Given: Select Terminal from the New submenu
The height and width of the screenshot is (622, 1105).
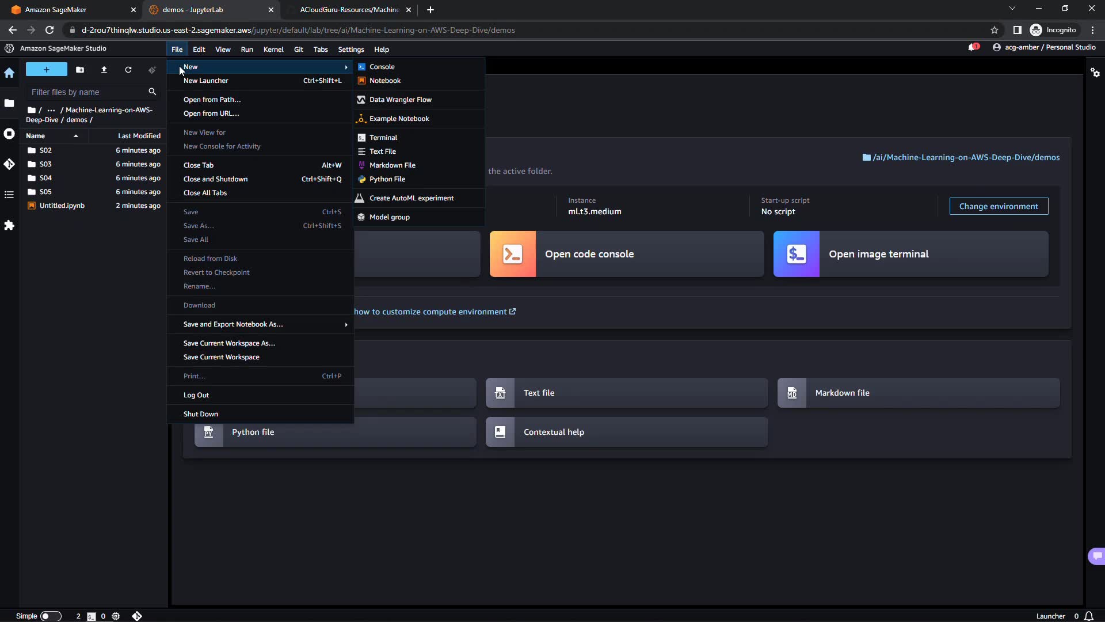Looking at the screenshot, I should pos(383,138).
